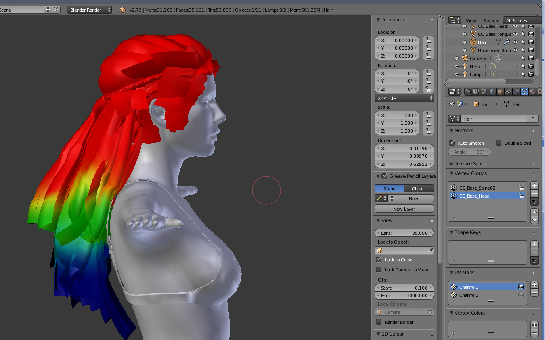Add a new shape key
Image resolution: width=545 pixels, height=340 pixels.
[x=535, y=244]
